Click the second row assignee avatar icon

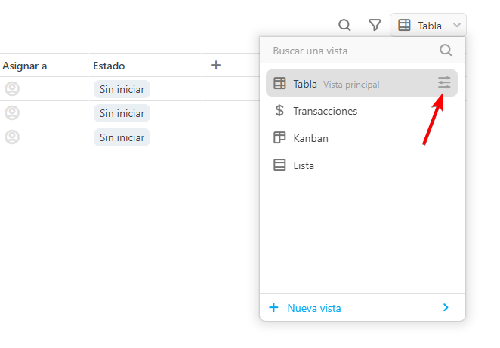[x=12, y=113]
